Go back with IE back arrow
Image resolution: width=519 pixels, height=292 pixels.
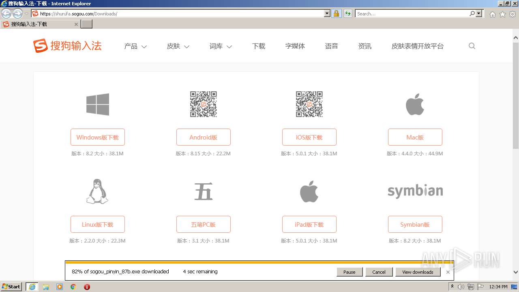6,14
